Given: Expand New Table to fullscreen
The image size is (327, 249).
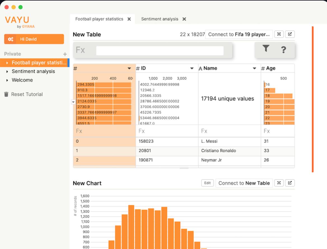Looking at the screenshot, I should [279, 34].
